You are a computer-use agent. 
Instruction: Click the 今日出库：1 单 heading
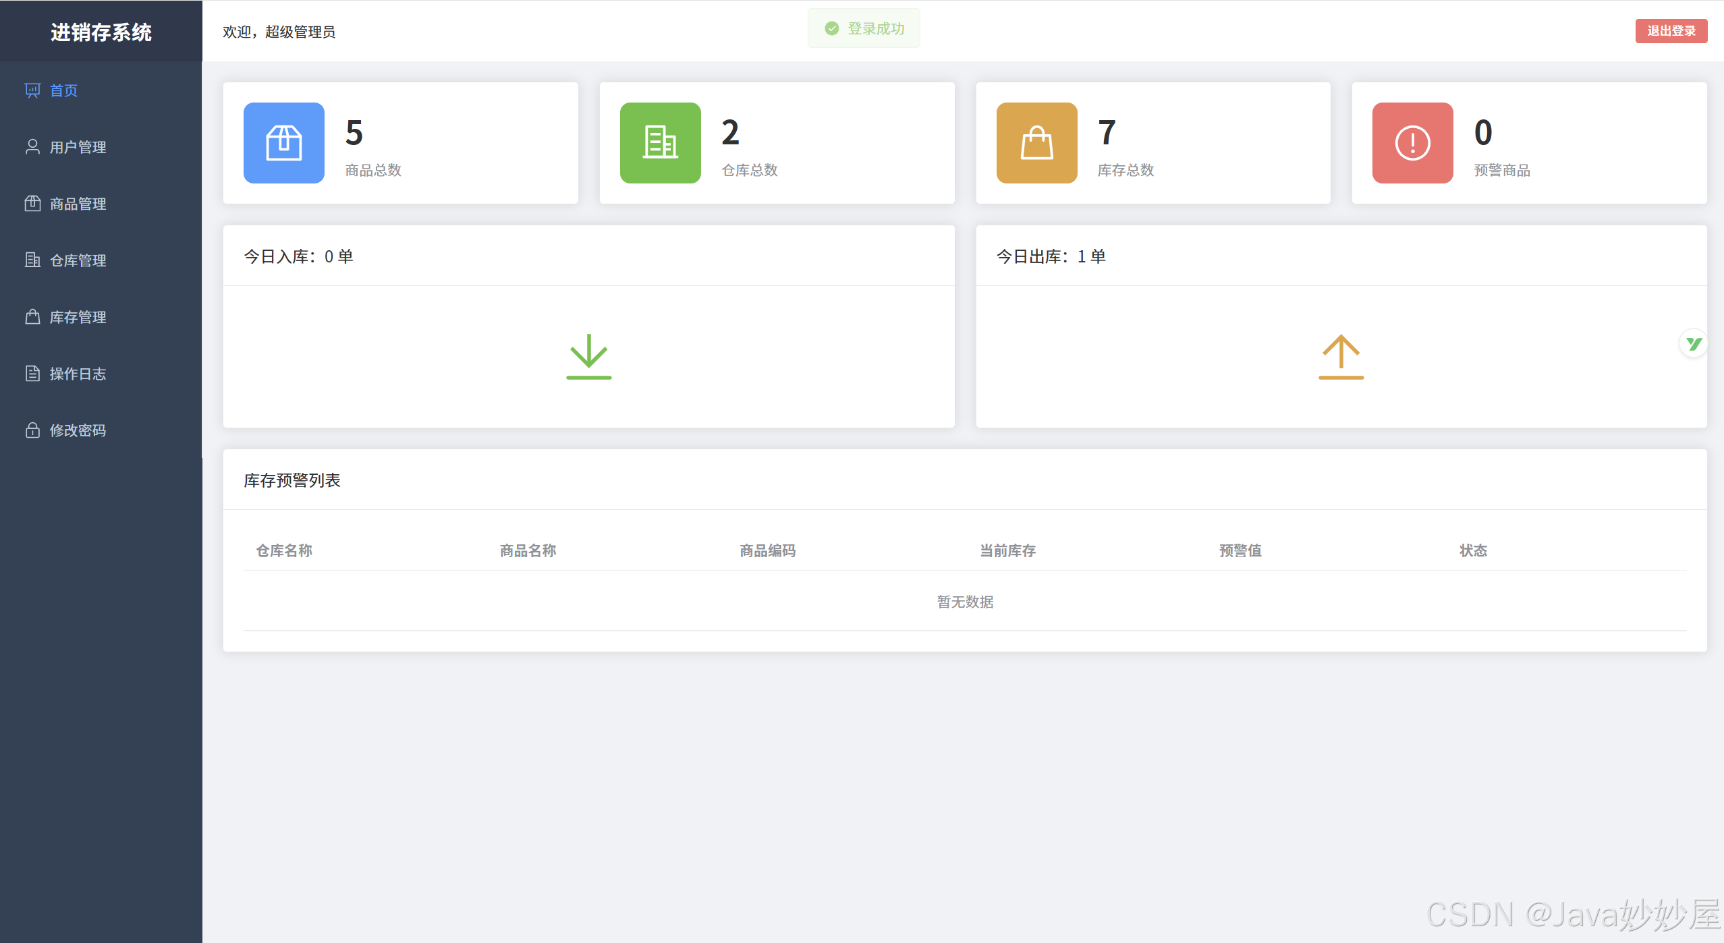click(1051, 256)
